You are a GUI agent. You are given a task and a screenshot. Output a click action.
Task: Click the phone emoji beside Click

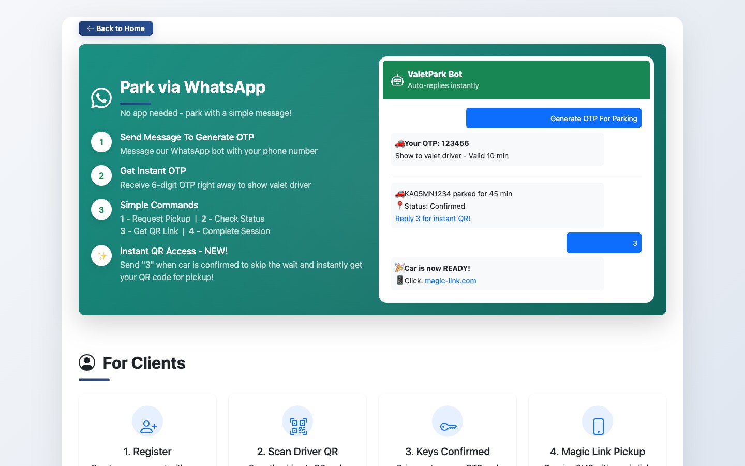400,281
